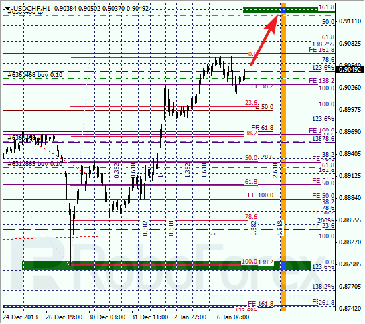Click the 31 Dec 11:00 time axis label
Viewport: 365px width, 324px height.
pos(149,317)
